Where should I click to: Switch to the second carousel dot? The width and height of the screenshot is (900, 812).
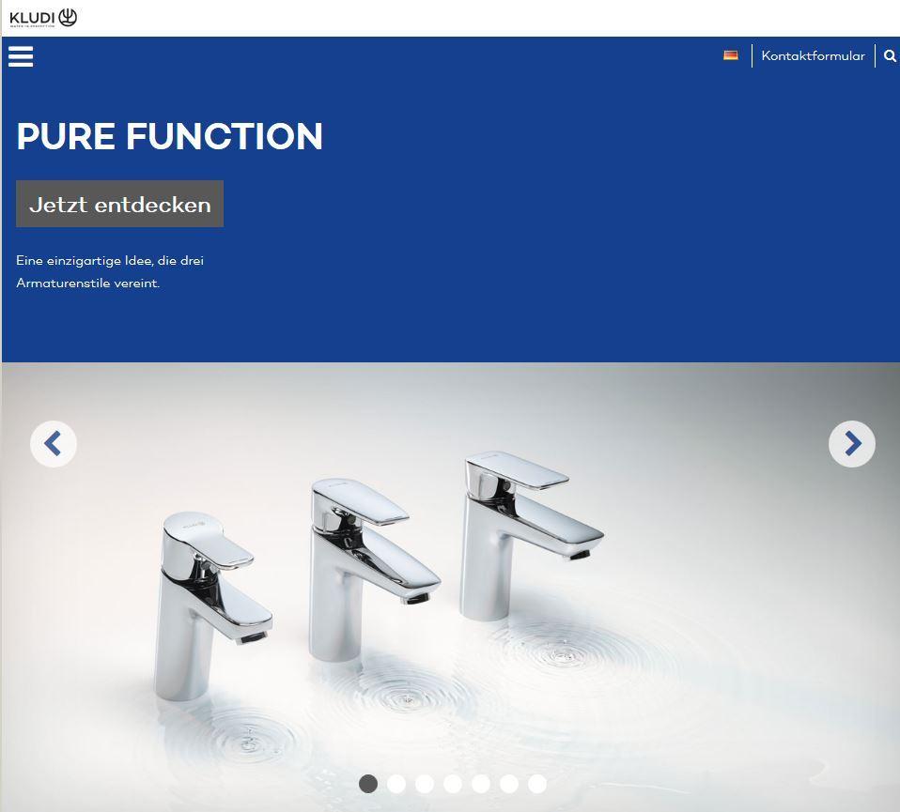[x=396, y=784]
